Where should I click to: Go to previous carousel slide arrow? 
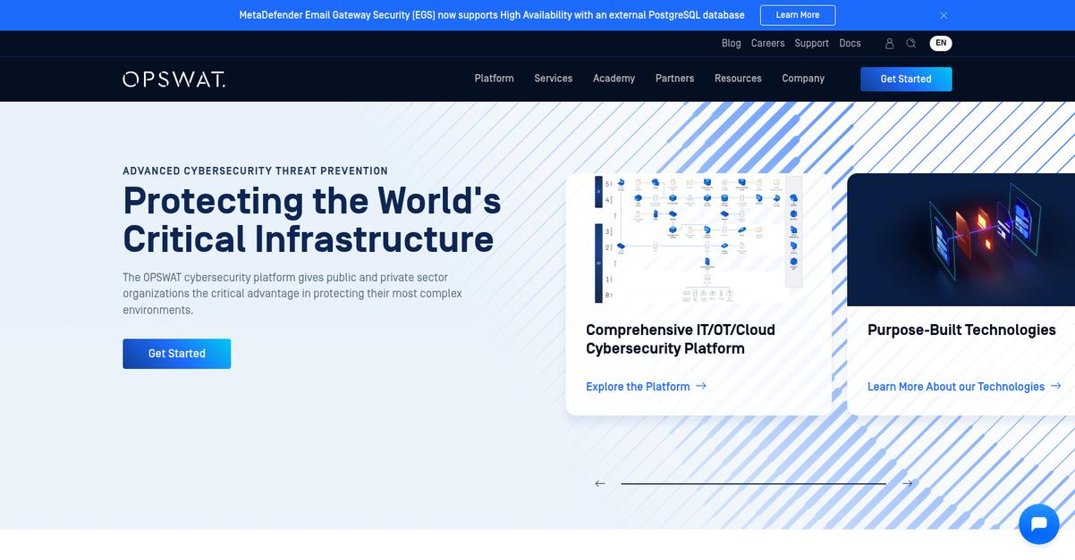[x=600, y=483]
